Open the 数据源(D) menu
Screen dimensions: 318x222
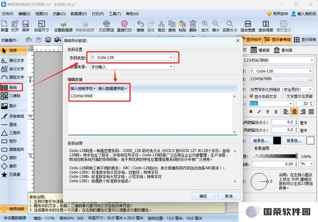79,14
